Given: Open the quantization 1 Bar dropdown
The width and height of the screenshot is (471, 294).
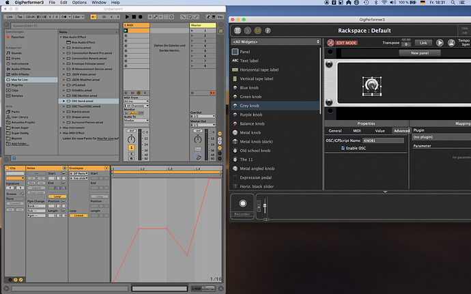Looking at the screenshot, I should (x=78, y=17).
